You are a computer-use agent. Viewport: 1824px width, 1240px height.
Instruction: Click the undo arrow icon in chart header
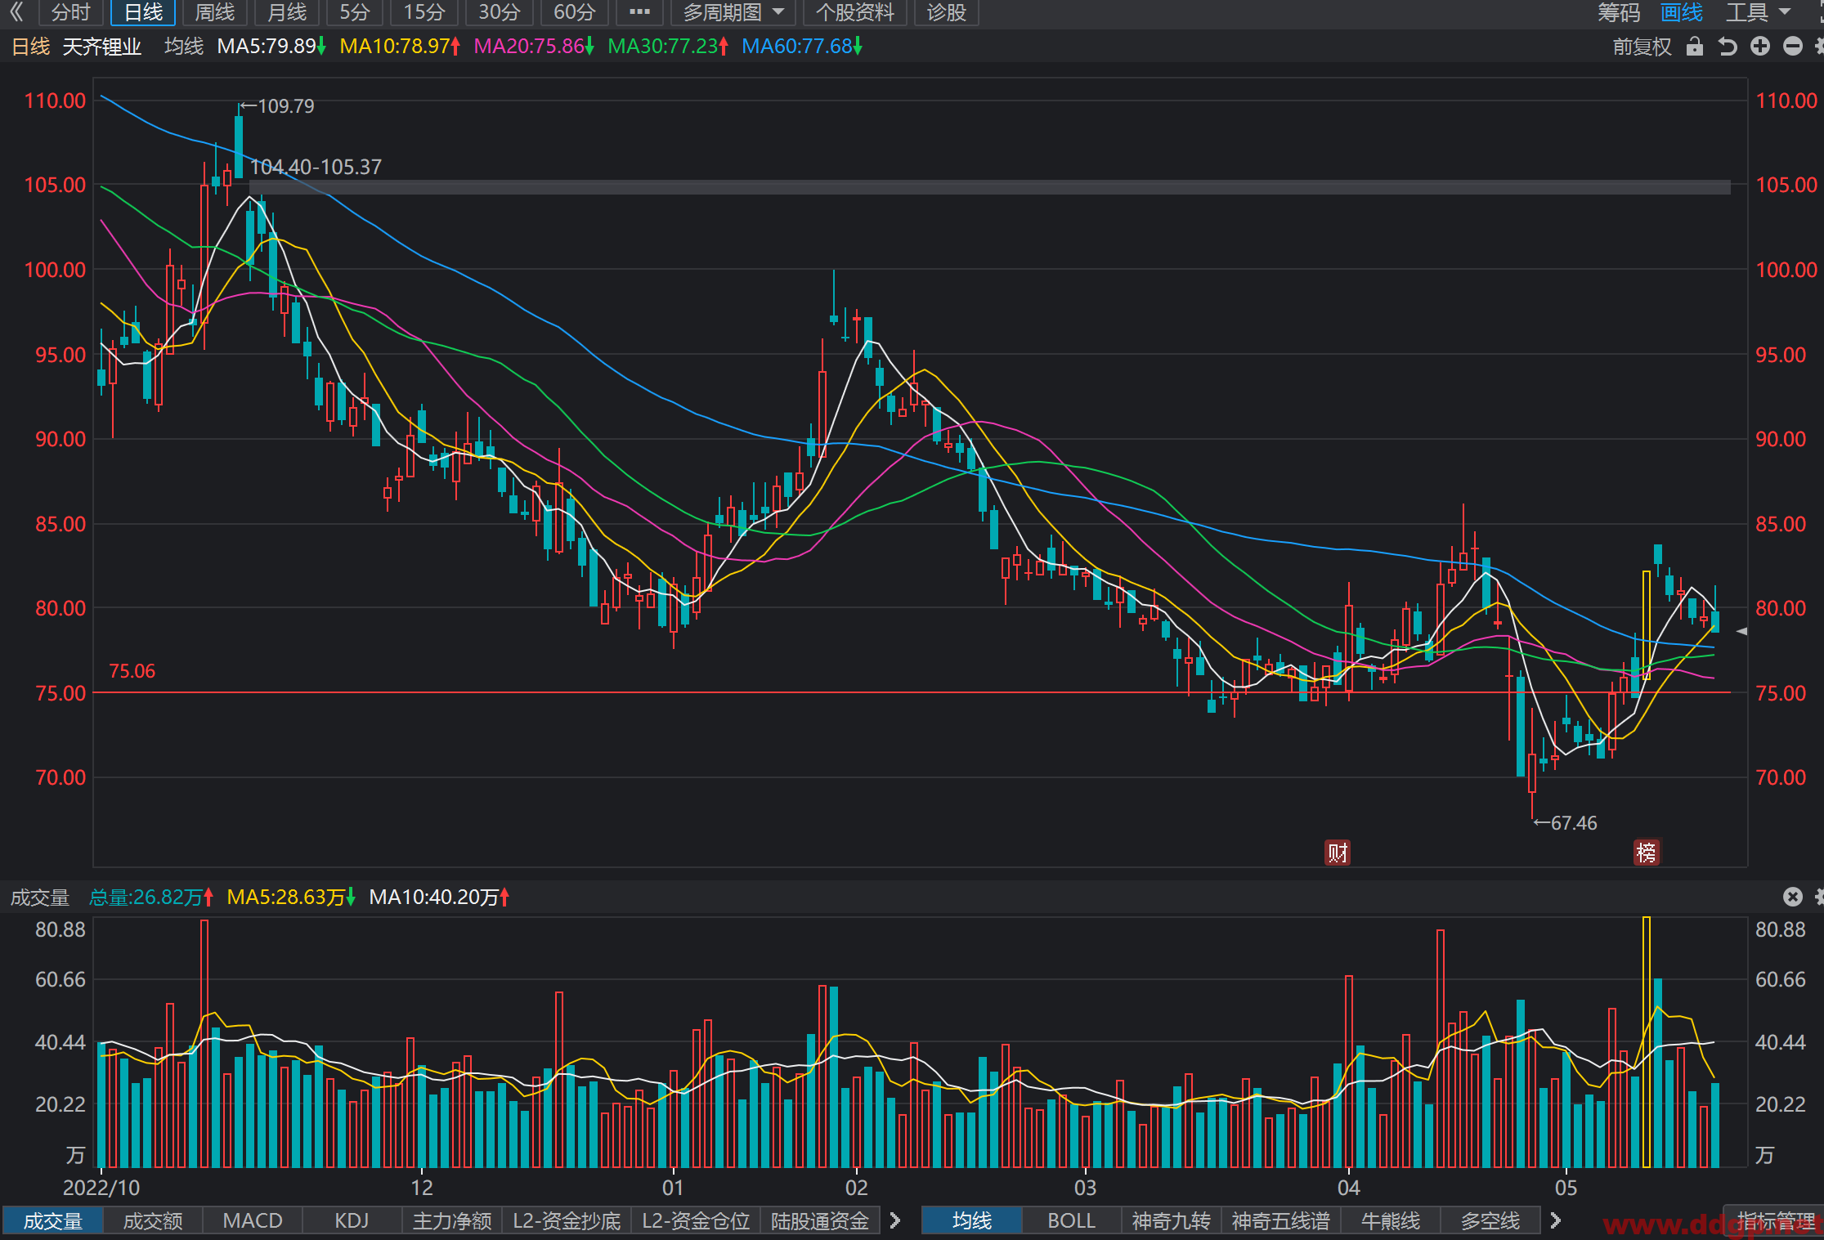point(1727,47)
